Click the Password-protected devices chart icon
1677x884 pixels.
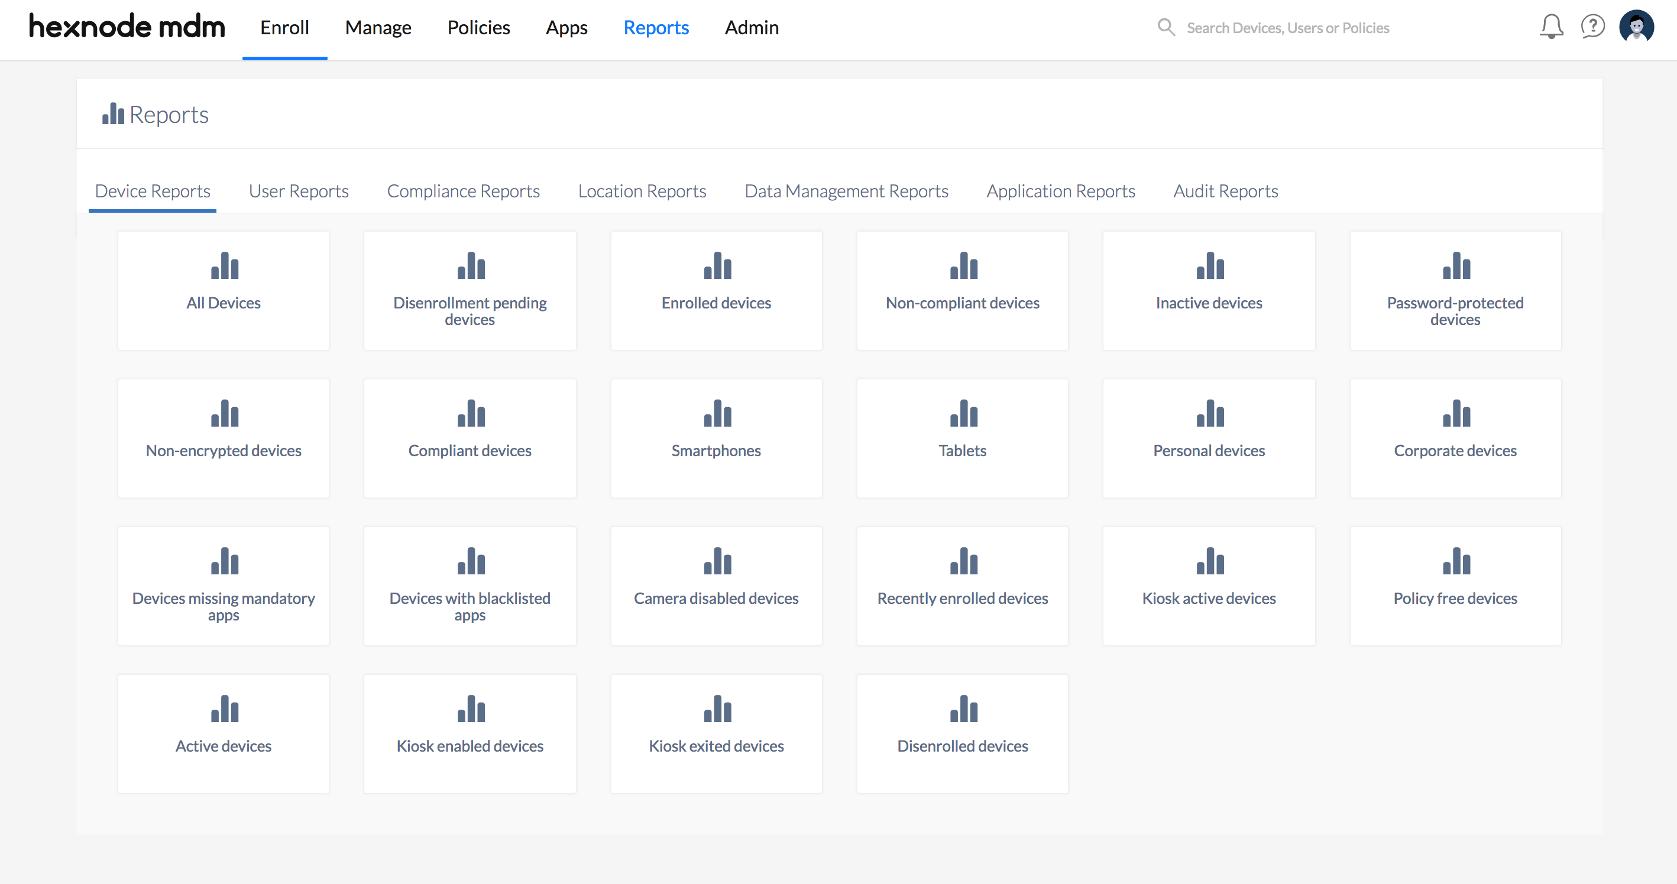[1456, 265]
